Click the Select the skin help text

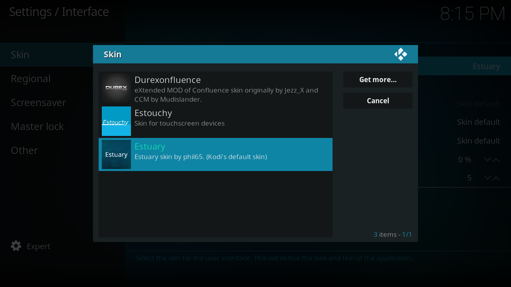click(274, 258)
